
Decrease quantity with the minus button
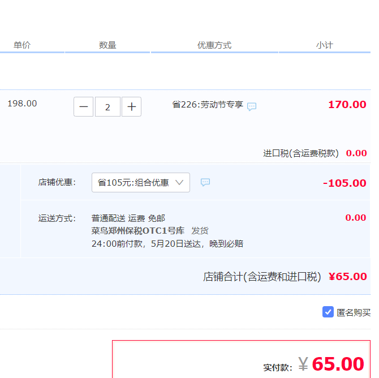click(x=83, y=106)
